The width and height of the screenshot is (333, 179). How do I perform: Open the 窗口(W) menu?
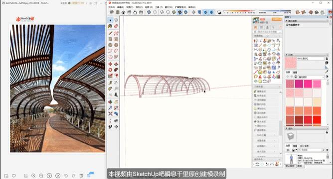point(168,7)
